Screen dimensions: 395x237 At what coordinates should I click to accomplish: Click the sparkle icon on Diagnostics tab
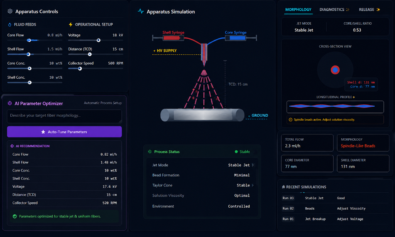click(x=348, y=10)
